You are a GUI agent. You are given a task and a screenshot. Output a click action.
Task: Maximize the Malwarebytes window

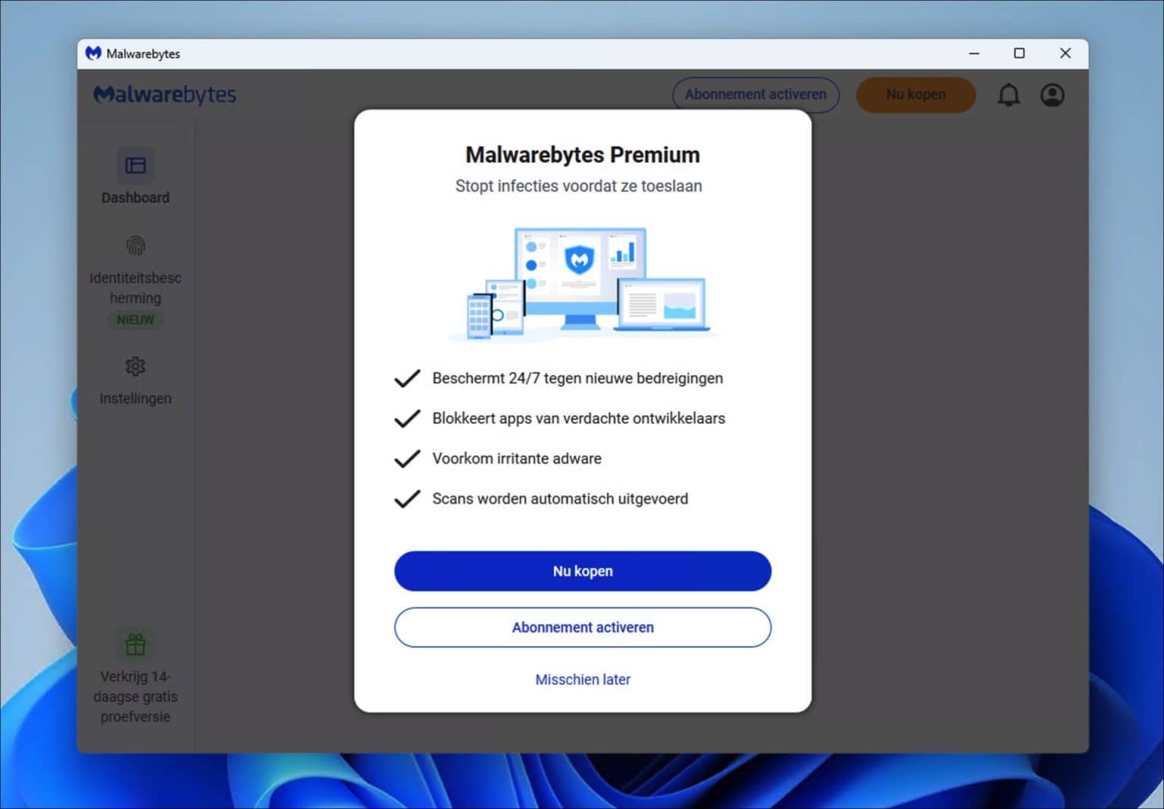(x=1019, y=53)
